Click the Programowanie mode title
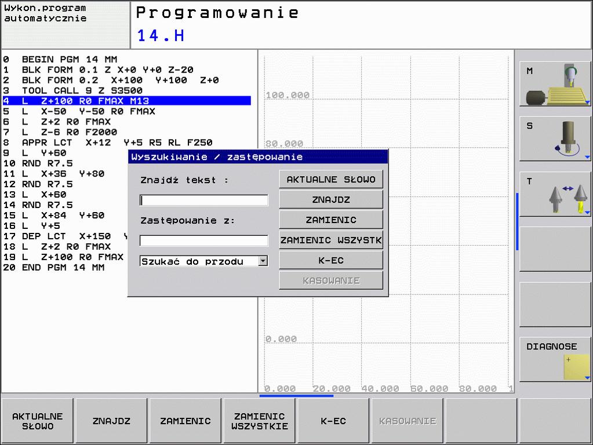Screen dimensions: 593x445 217,13
